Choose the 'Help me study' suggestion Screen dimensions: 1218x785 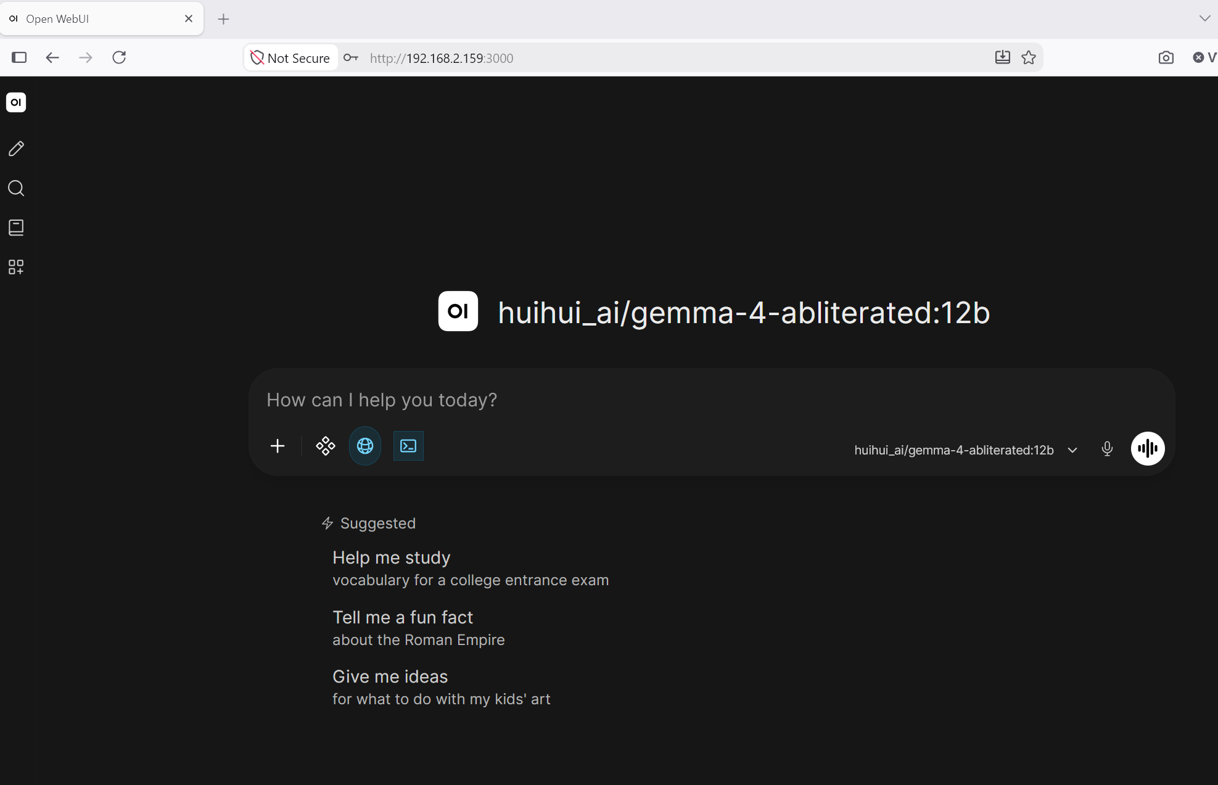[471, 568]
